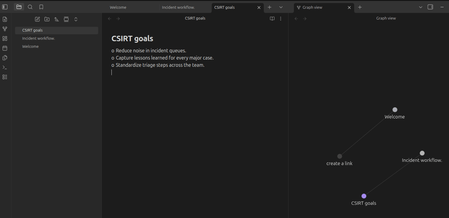Minimize the Obsidian window

click(x=442, y=7)
